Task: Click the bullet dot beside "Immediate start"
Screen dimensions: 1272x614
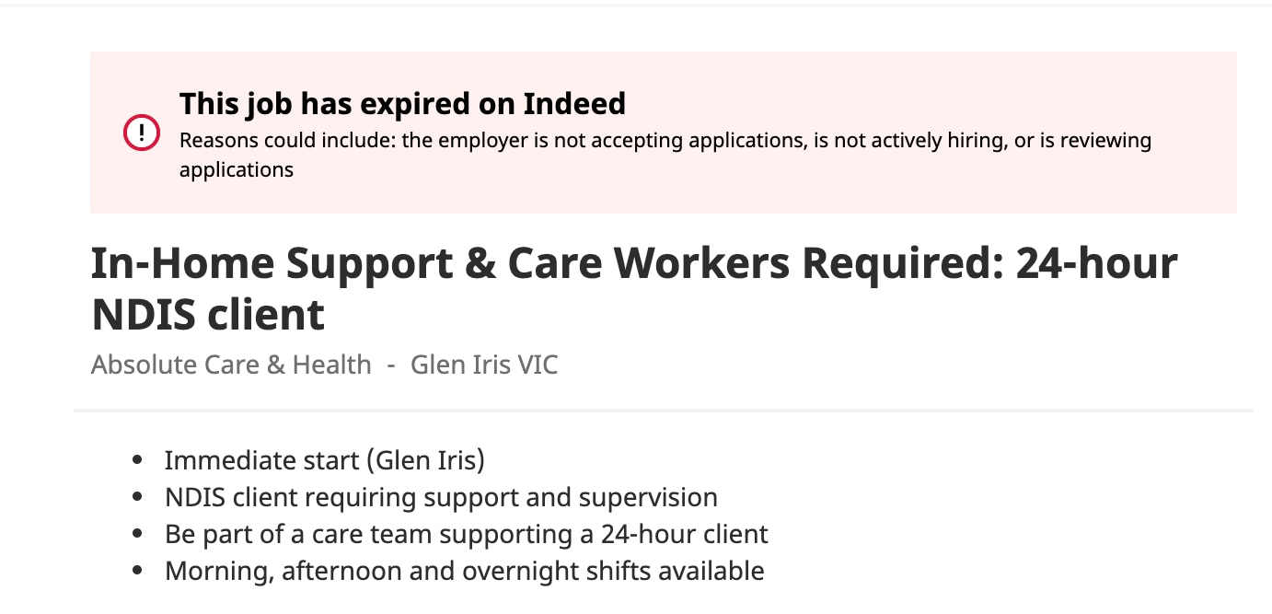Action: click(138, 459)
